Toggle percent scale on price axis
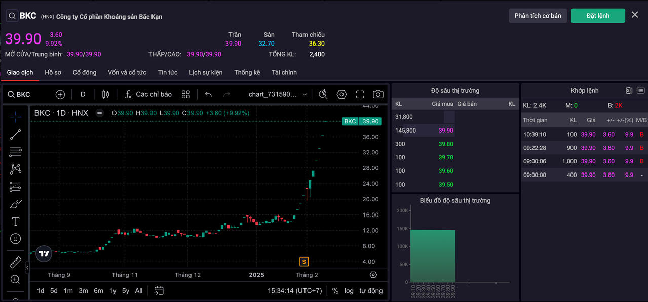 pos(335,291)
